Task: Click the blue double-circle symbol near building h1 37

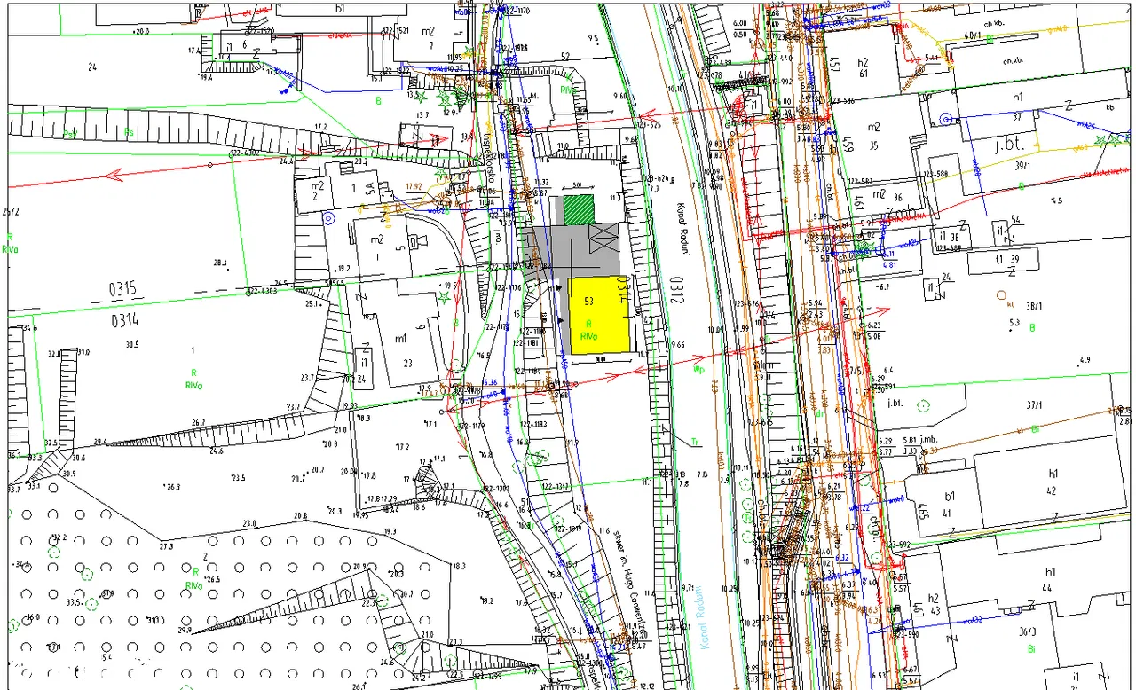Action: pos(945,118)
